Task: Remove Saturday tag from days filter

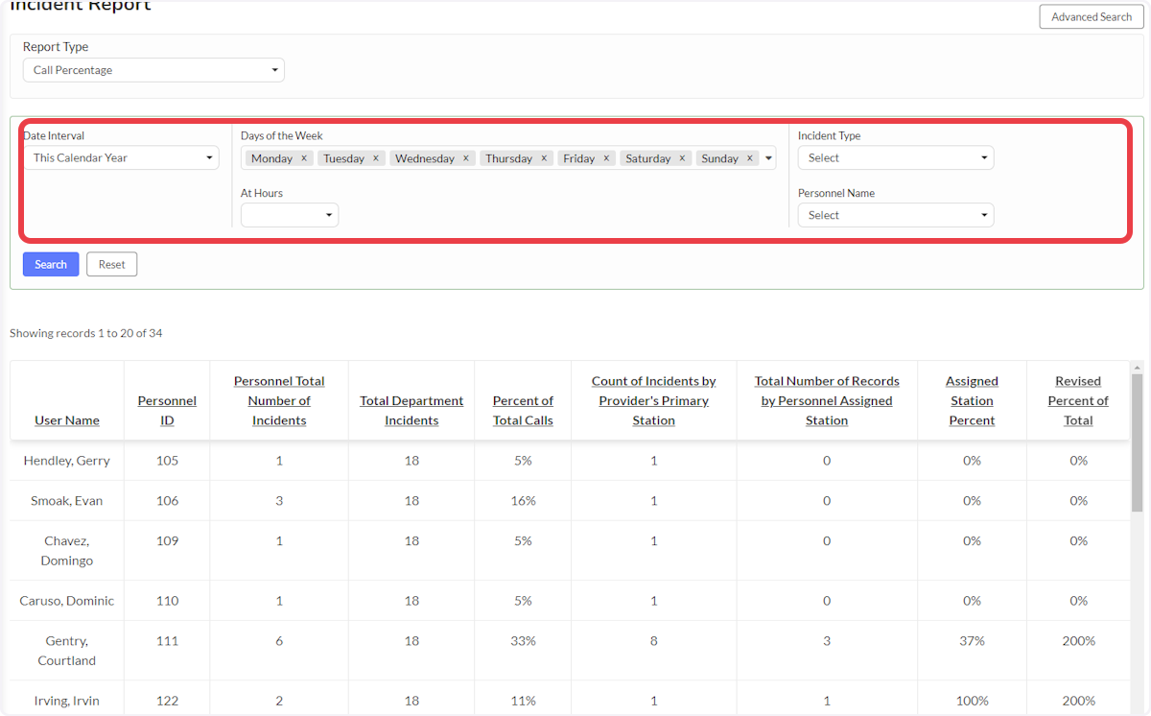Action: [x=682, y=158]
